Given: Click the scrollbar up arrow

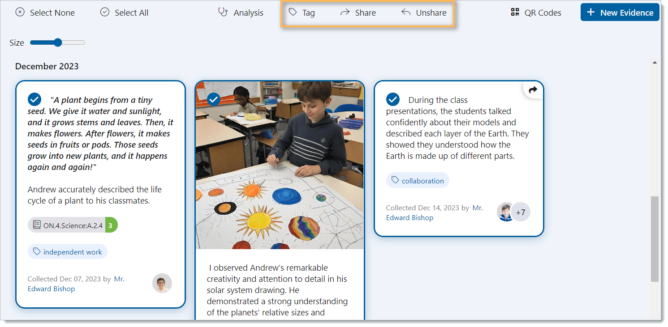Looking at the screenshot, I should (x=655, y=63).
